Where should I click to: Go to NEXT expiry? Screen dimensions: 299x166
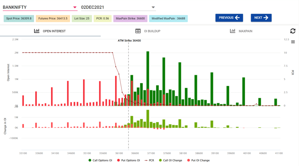pos(261,18)
